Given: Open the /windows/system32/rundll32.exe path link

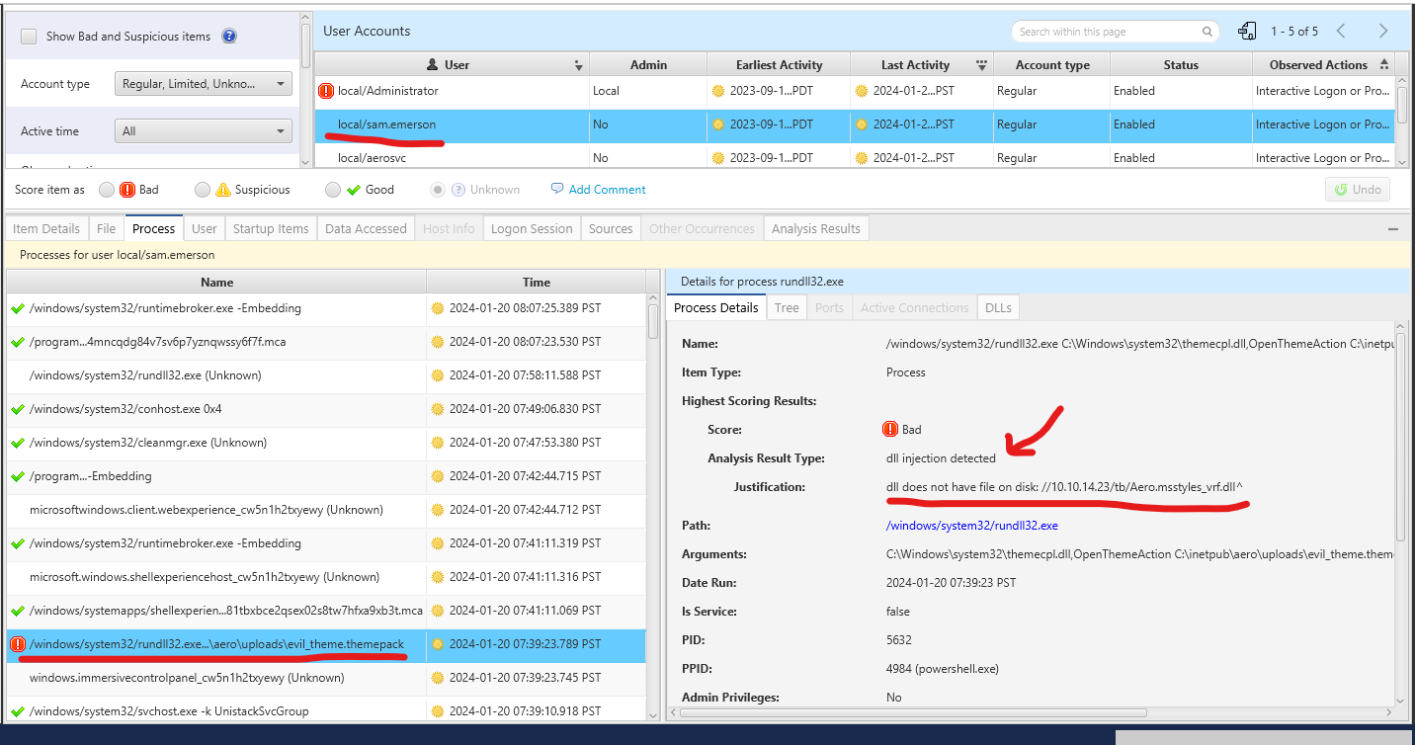Looking at the screenshot, I should coord(971,526).
